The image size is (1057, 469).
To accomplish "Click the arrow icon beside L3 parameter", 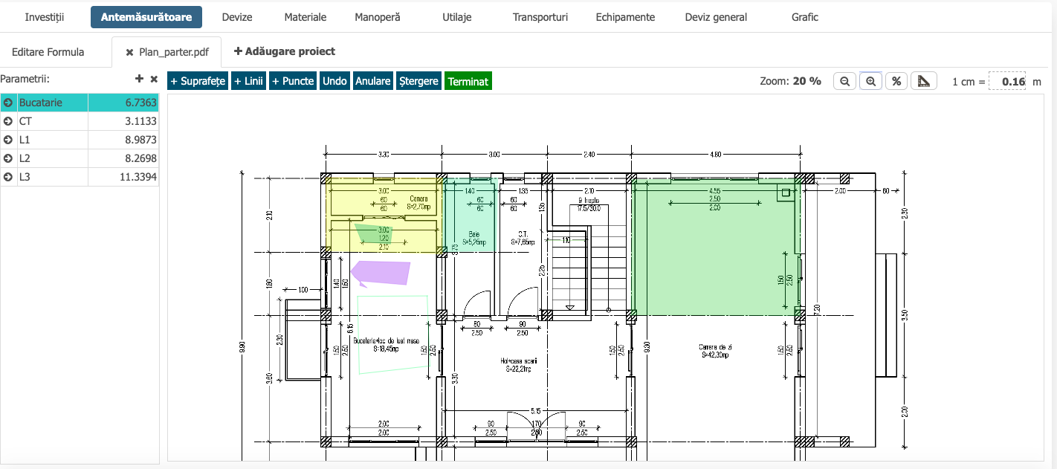I will (x=8, y=176).
